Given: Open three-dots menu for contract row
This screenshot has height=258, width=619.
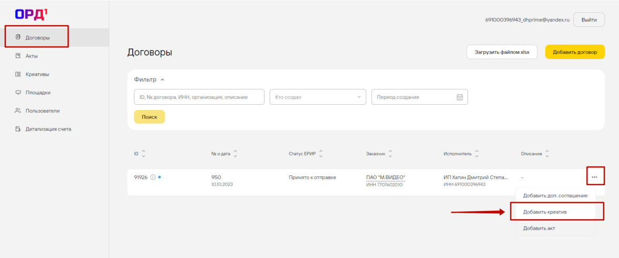Looking at the screenshot, I should coord(594,177).
